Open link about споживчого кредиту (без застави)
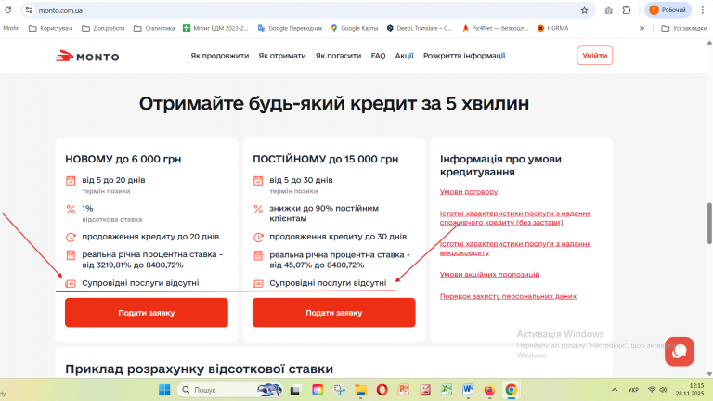The width and height of the screenshot is (713, 401). tap(515, 218)
